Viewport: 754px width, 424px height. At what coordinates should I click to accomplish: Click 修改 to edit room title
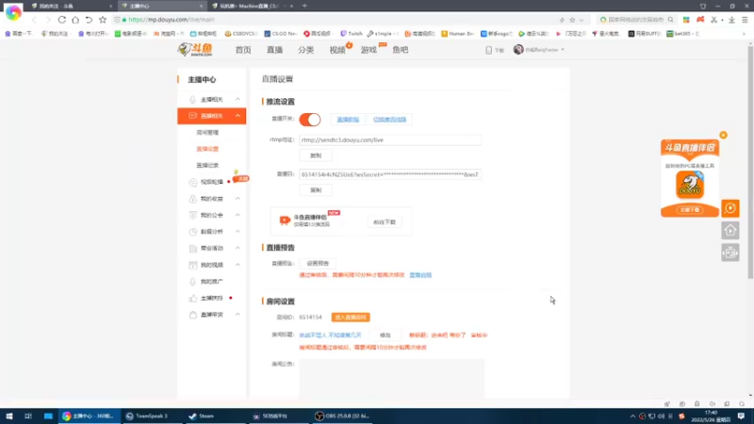[385, 335]
